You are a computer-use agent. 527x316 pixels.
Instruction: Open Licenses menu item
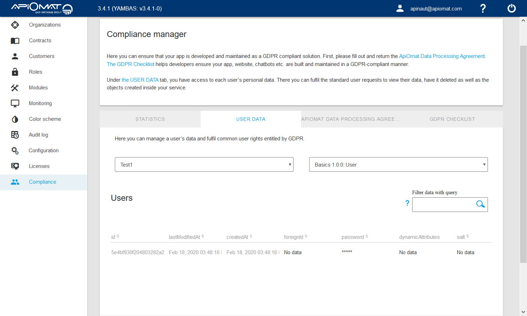[x=44, y=166]
